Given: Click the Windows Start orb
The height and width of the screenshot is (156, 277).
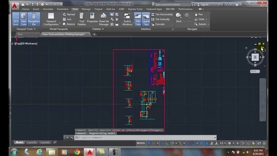Looking at the screenshot, I should point(14,152).
